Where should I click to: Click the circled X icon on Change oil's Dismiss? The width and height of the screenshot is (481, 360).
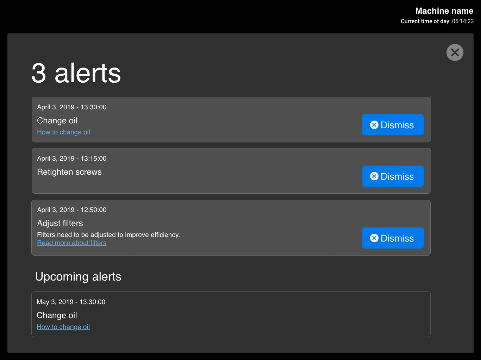[x=374, y=125]
